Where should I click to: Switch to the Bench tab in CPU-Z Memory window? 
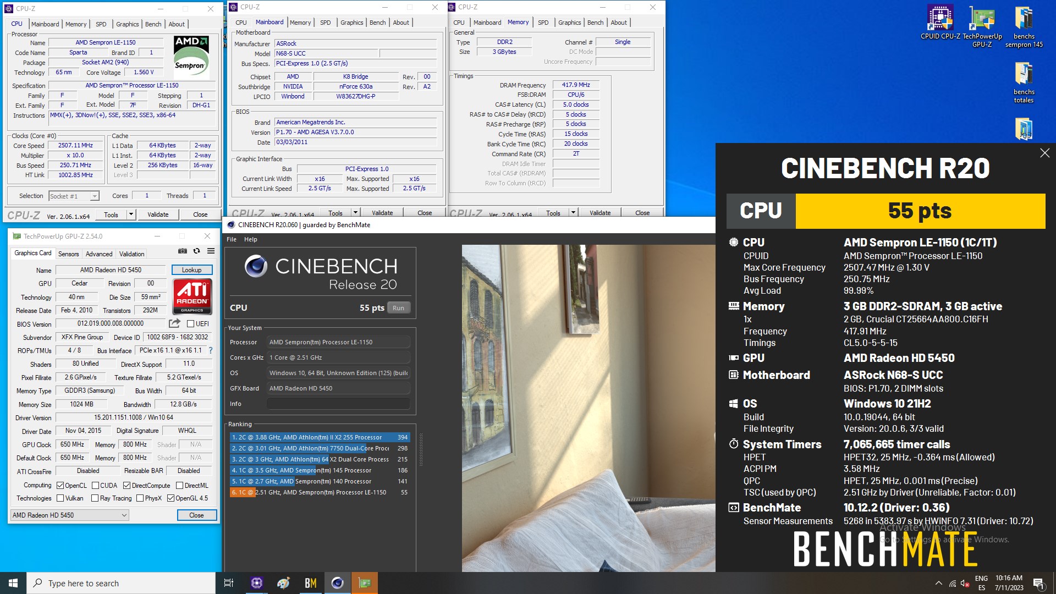(x=595, y=23)
